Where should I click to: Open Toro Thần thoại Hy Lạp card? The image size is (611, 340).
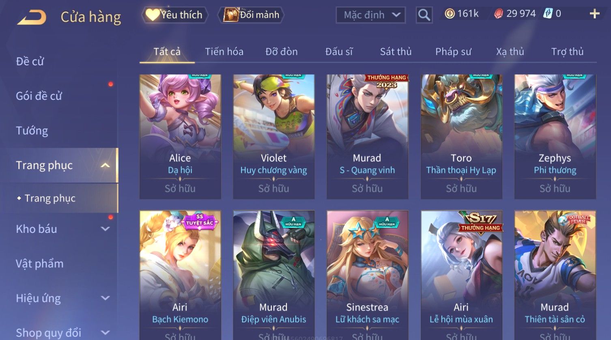(x=461, y=136)
